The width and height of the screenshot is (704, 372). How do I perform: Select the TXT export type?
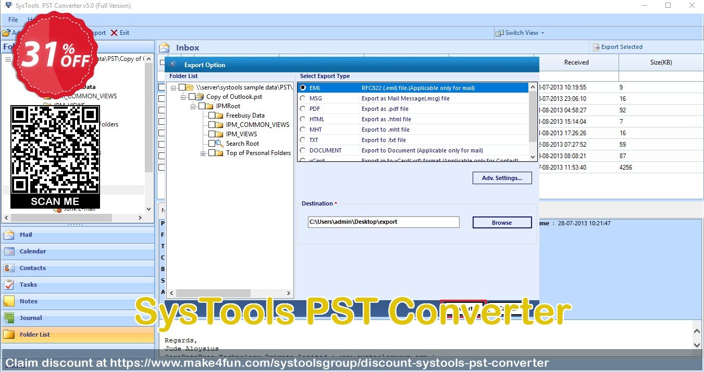click(x=303, y=140)
